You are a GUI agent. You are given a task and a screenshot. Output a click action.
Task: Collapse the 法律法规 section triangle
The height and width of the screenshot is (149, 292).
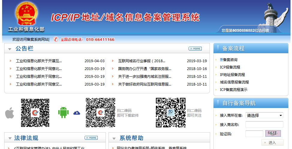click(x=10, y=139)
